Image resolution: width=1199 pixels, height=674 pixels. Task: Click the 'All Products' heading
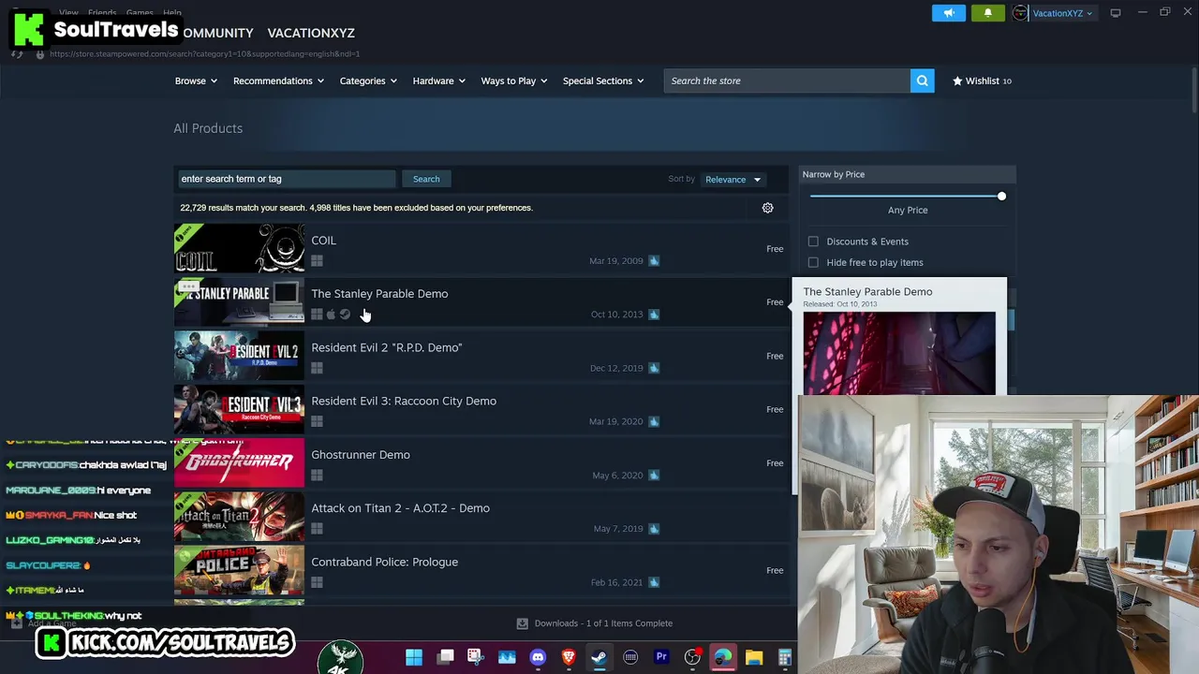(x=208, y=128)
